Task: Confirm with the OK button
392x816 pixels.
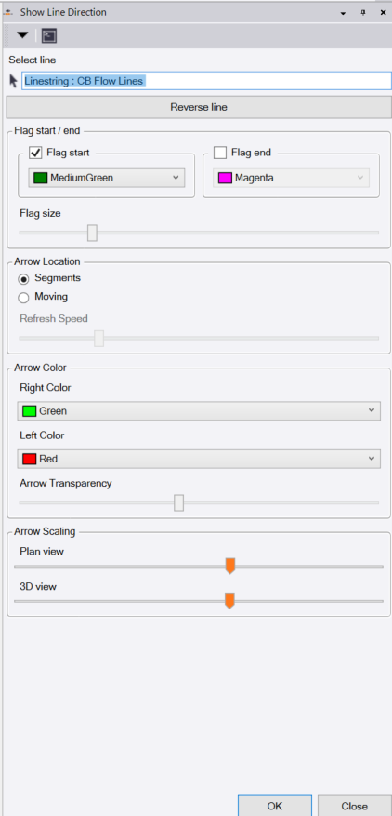Action: (275, 805)
